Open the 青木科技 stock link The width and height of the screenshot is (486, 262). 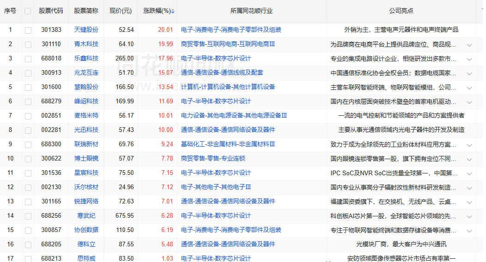point(86,44)
